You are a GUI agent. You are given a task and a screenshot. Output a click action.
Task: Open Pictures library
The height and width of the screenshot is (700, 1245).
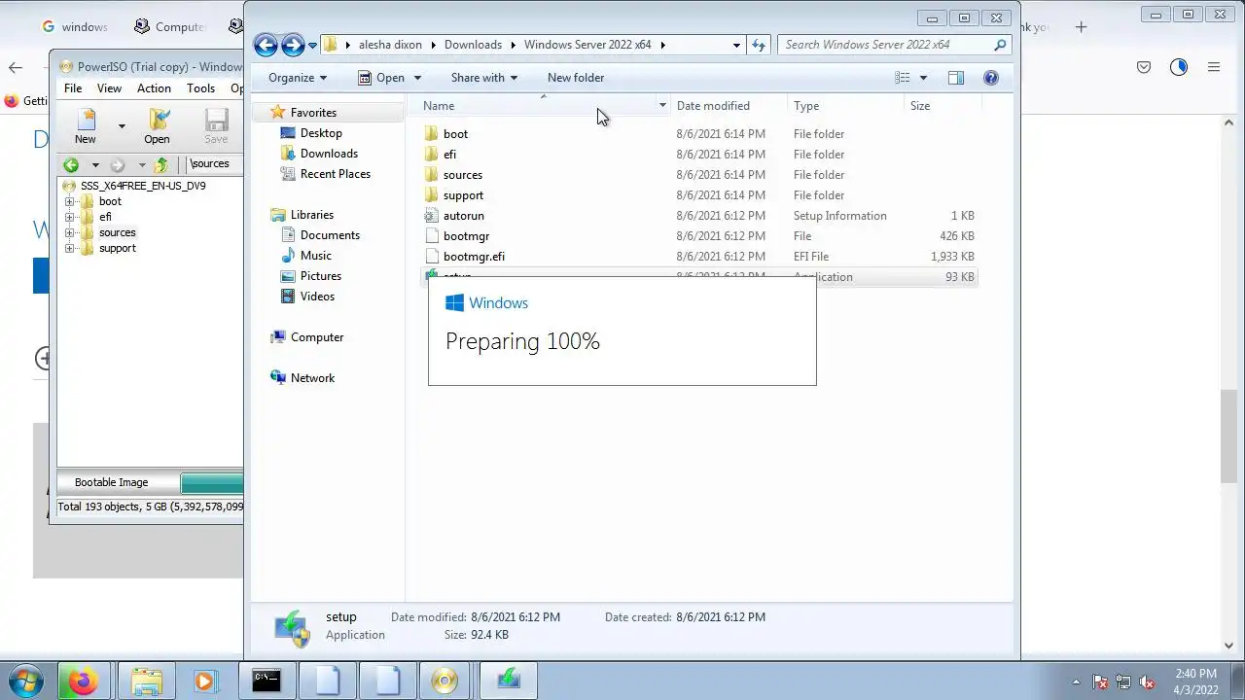[320, 276]
